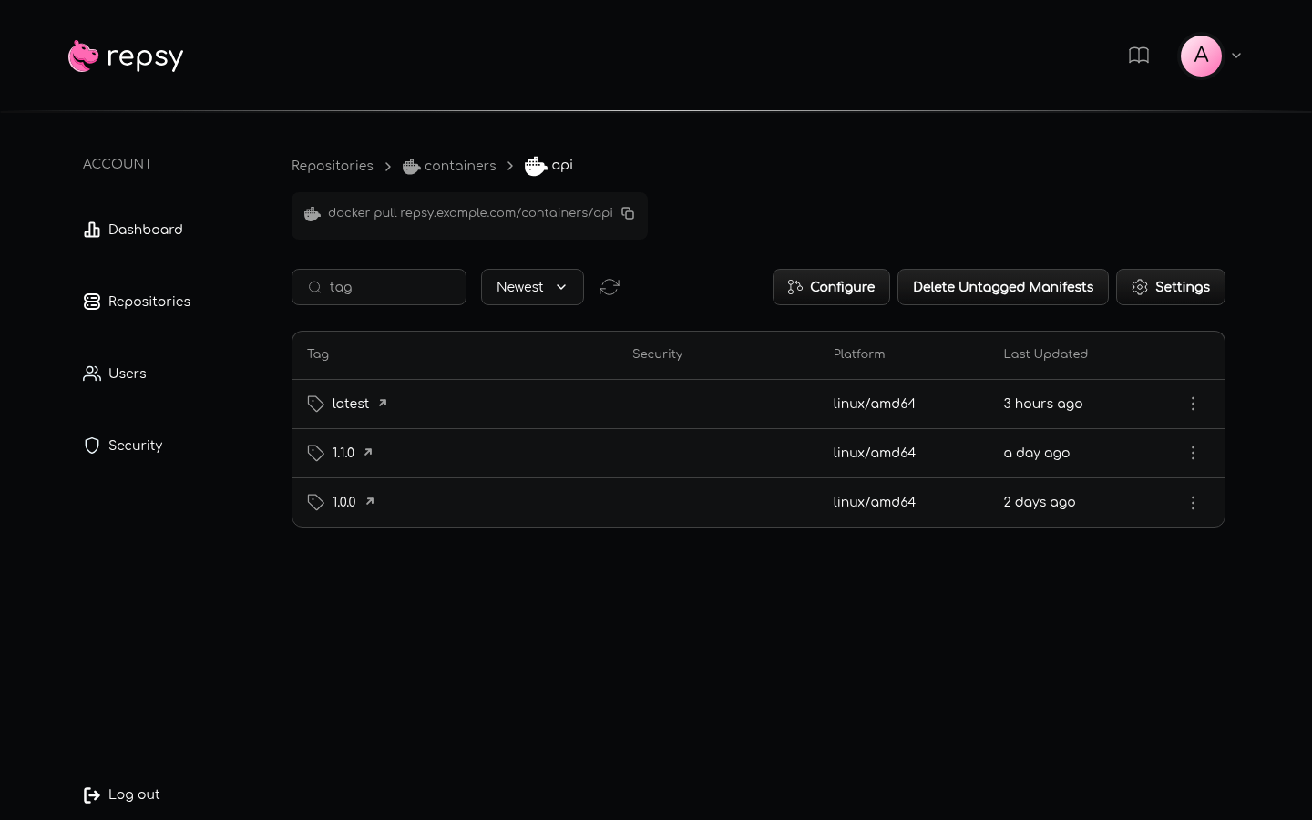The height and width of the screenshot is (820, 1312).
Task: Click the Configure button
Action: coord(831,287)
